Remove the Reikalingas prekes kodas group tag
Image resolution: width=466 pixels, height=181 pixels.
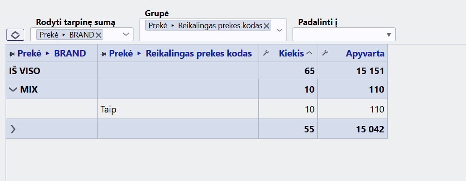point(266,26)
